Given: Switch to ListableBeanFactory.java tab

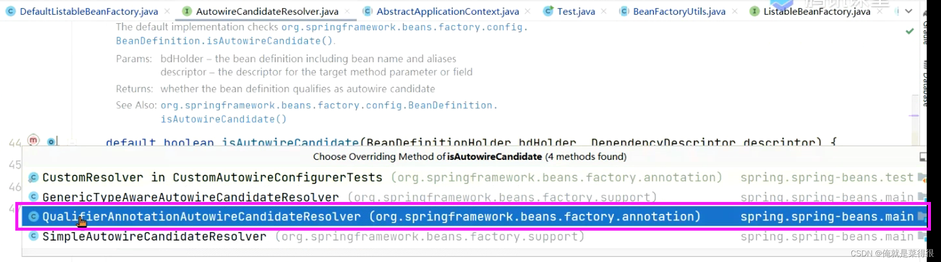Looking at the screenshot, I should click(817, 11).
